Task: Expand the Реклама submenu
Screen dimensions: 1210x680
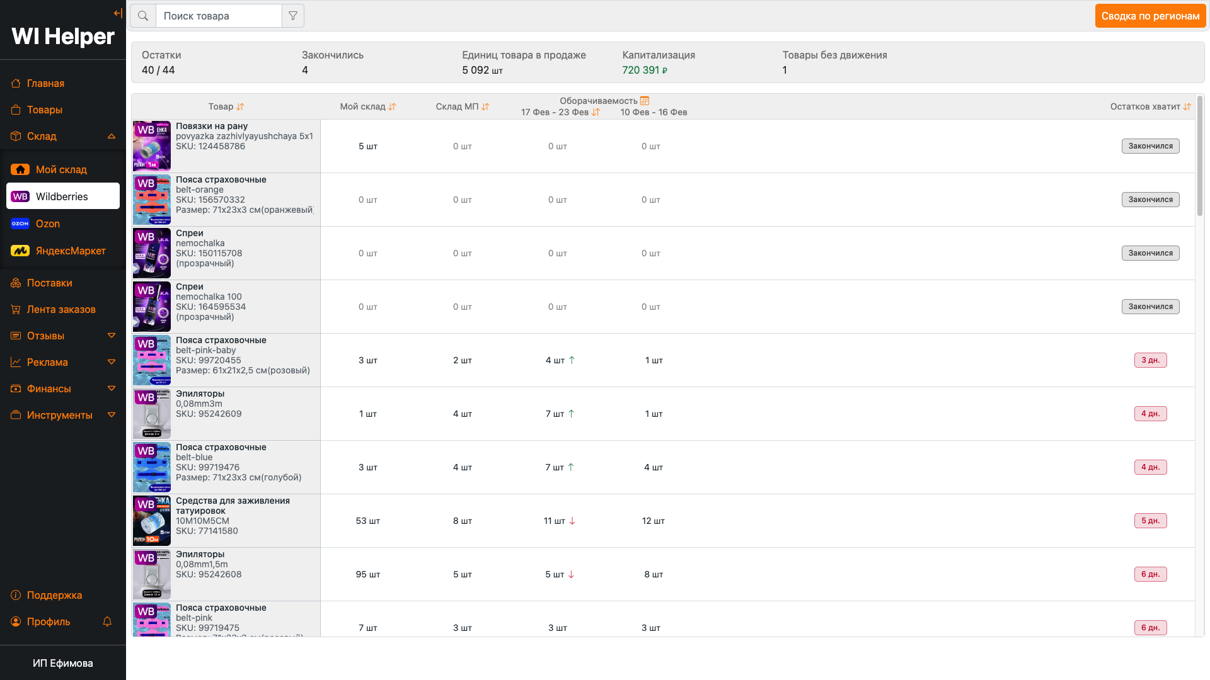Action: pos(112,362)
